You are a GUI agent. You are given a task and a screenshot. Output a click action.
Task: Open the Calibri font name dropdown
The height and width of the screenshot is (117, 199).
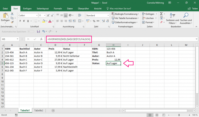click(x=36, y=15)
